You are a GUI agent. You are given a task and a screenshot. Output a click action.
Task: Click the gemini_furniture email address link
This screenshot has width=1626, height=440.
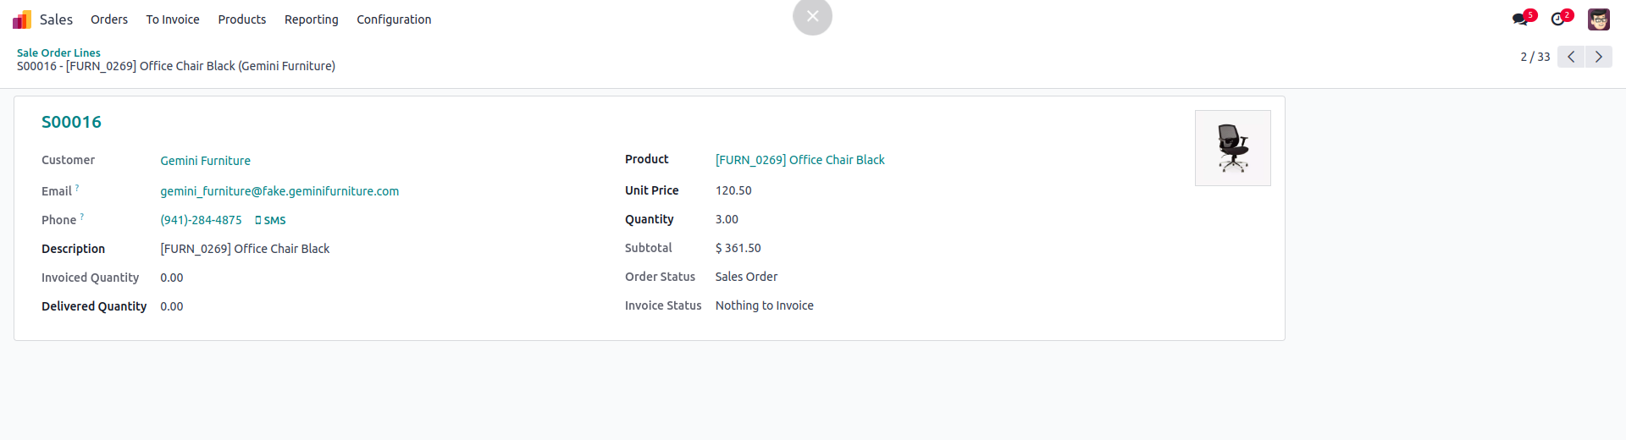coord(279,191)
